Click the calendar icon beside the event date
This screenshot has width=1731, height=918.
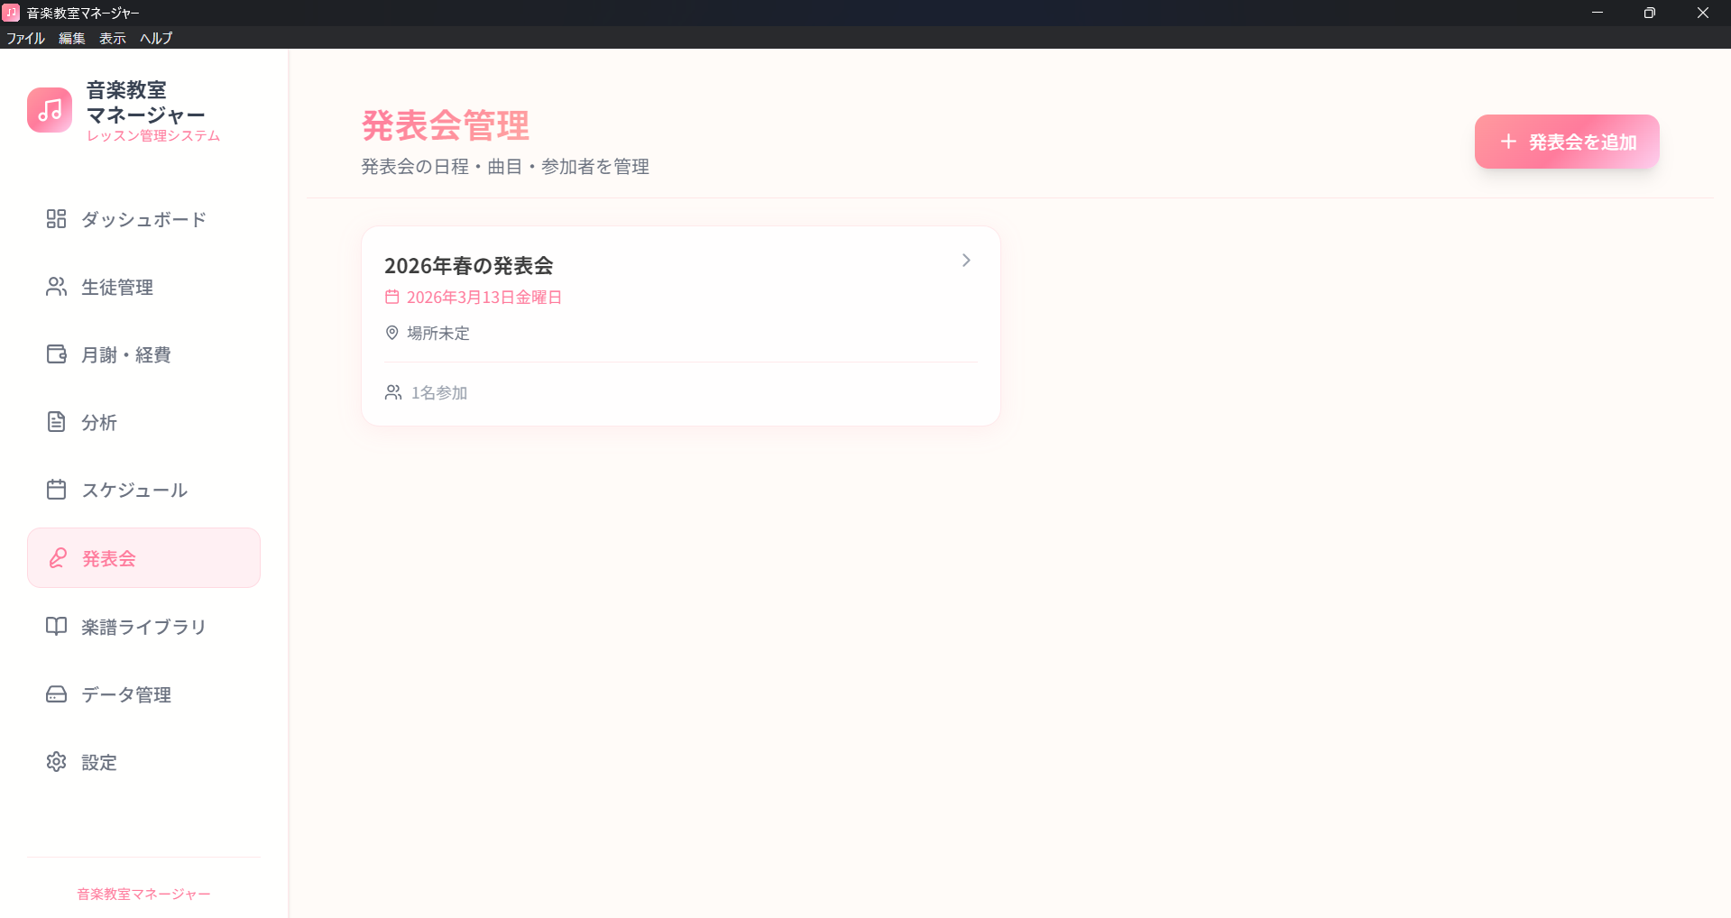pos(391,297)
